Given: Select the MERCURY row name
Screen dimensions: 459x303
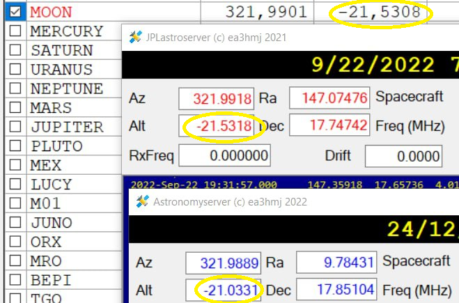Looking at the screenshot, I should click(67, 31).
